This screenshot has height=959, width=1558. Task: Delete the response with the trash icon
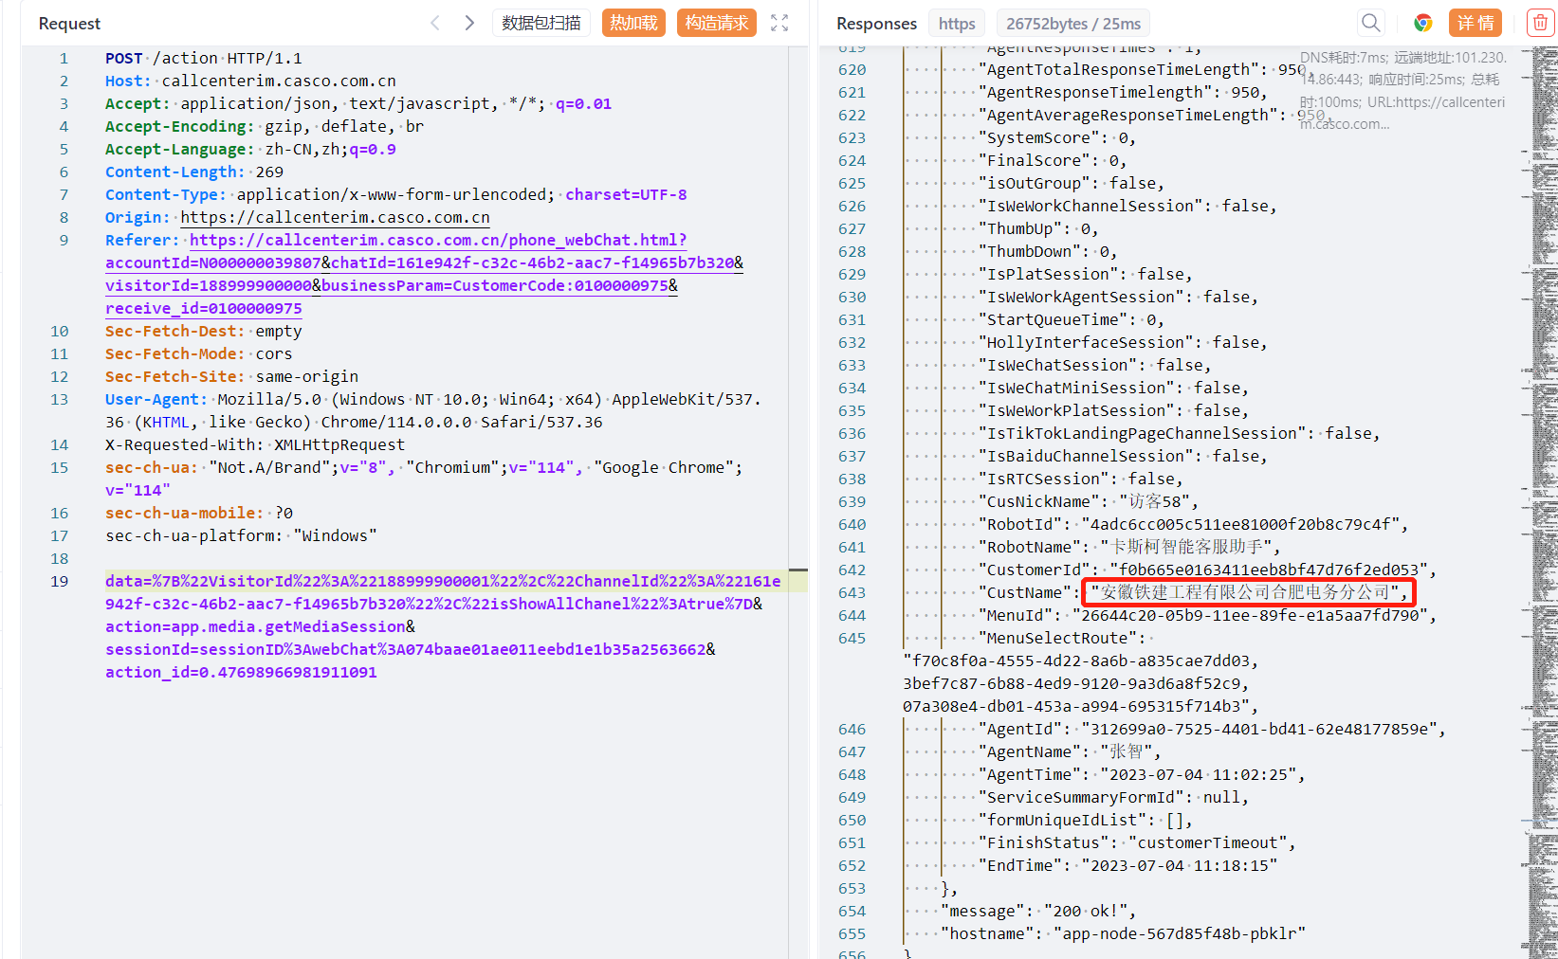click(1540, 23)
